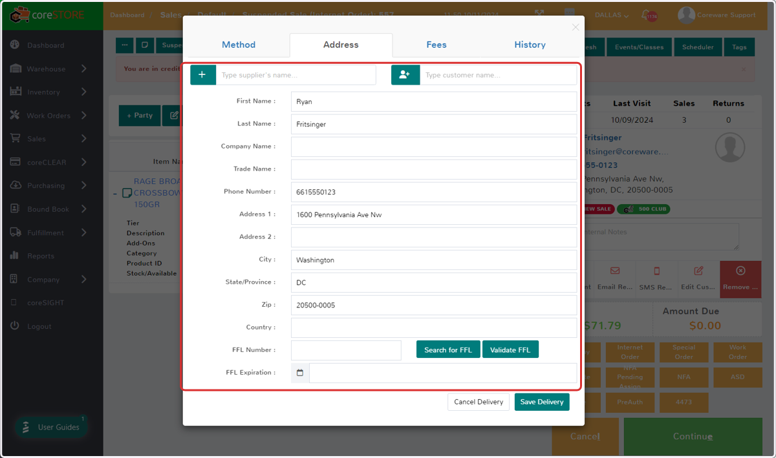Click the Last Name field
The width and height of the screenshot is (776, 458).
tap(434, 124)
